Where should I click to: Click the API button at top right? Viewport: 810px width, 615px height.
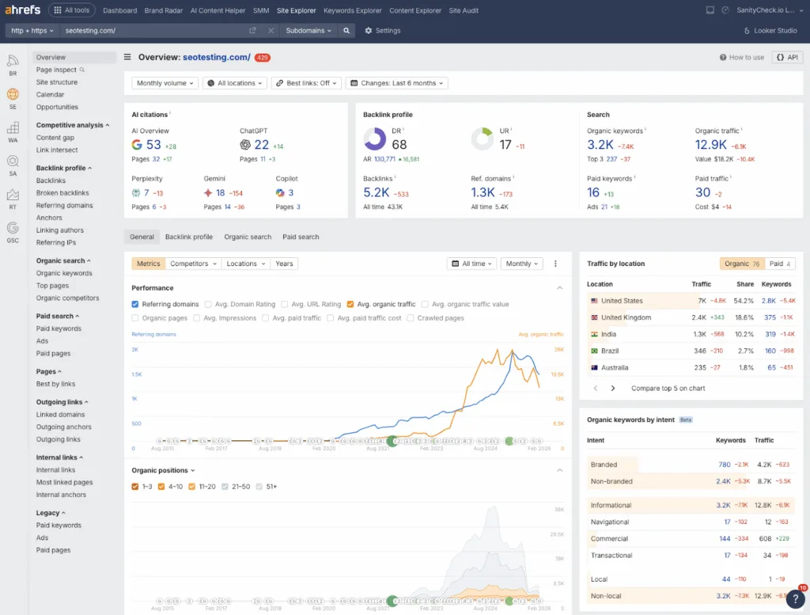tap(786, 57)
